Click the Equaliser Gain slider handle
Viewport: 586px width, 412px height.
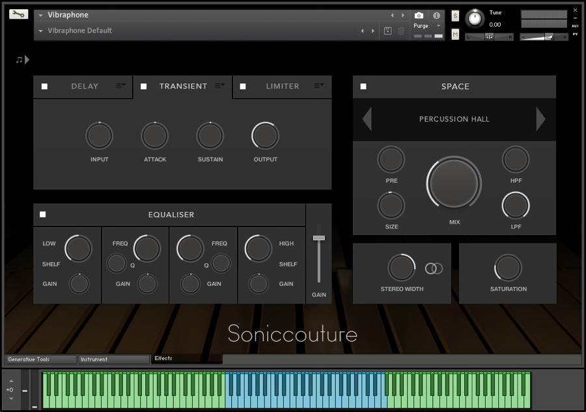pos(318,238)
